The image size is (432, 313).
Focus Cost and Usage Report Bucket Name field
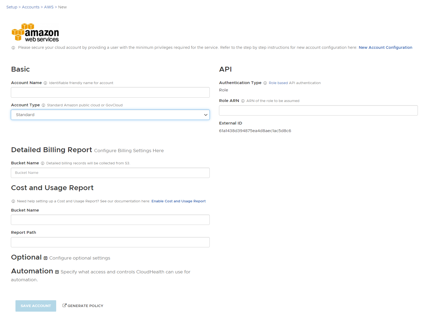coord(110,220)
